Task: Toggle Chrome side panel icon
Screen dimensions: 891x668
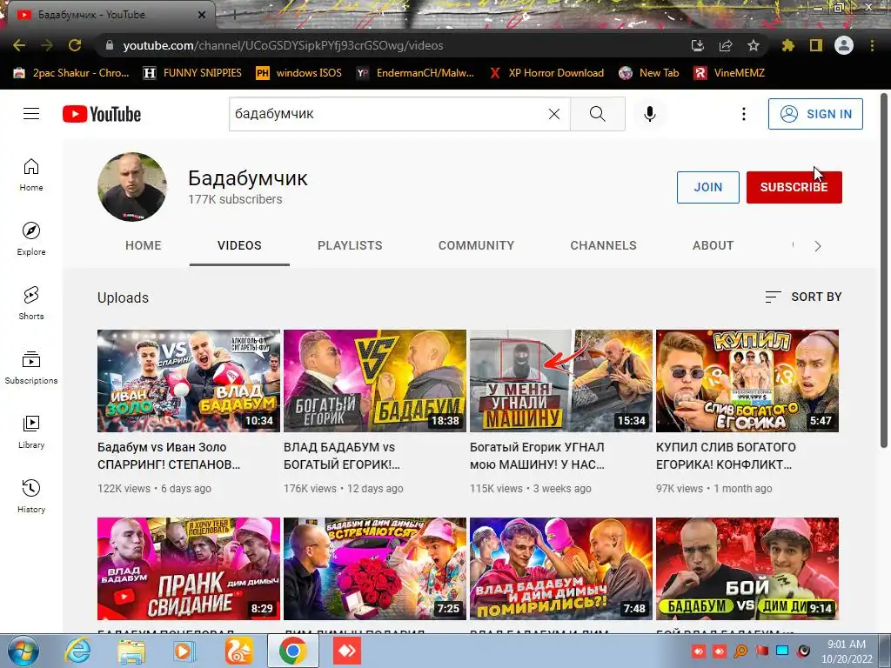Action: click(816, 45)
